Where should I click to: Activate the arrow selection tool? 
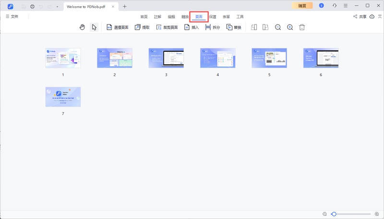94,27
